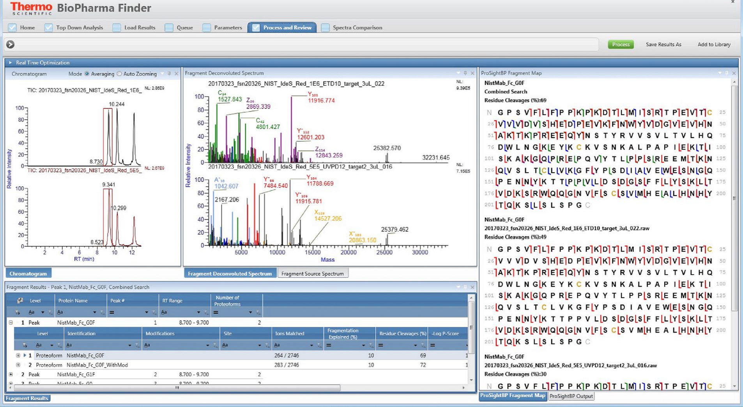Viewport: 743px width, 407px height.
Task: Click the green Process button
Action: click(x=621, y=44)
